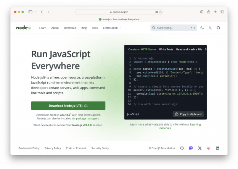Click the Download Node.js (LTS) button
Image resolution: width=238 pixels, height=169 pixels.
68,106
